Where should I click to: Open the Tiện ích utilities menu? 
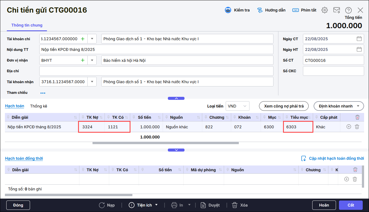point(143,205)
